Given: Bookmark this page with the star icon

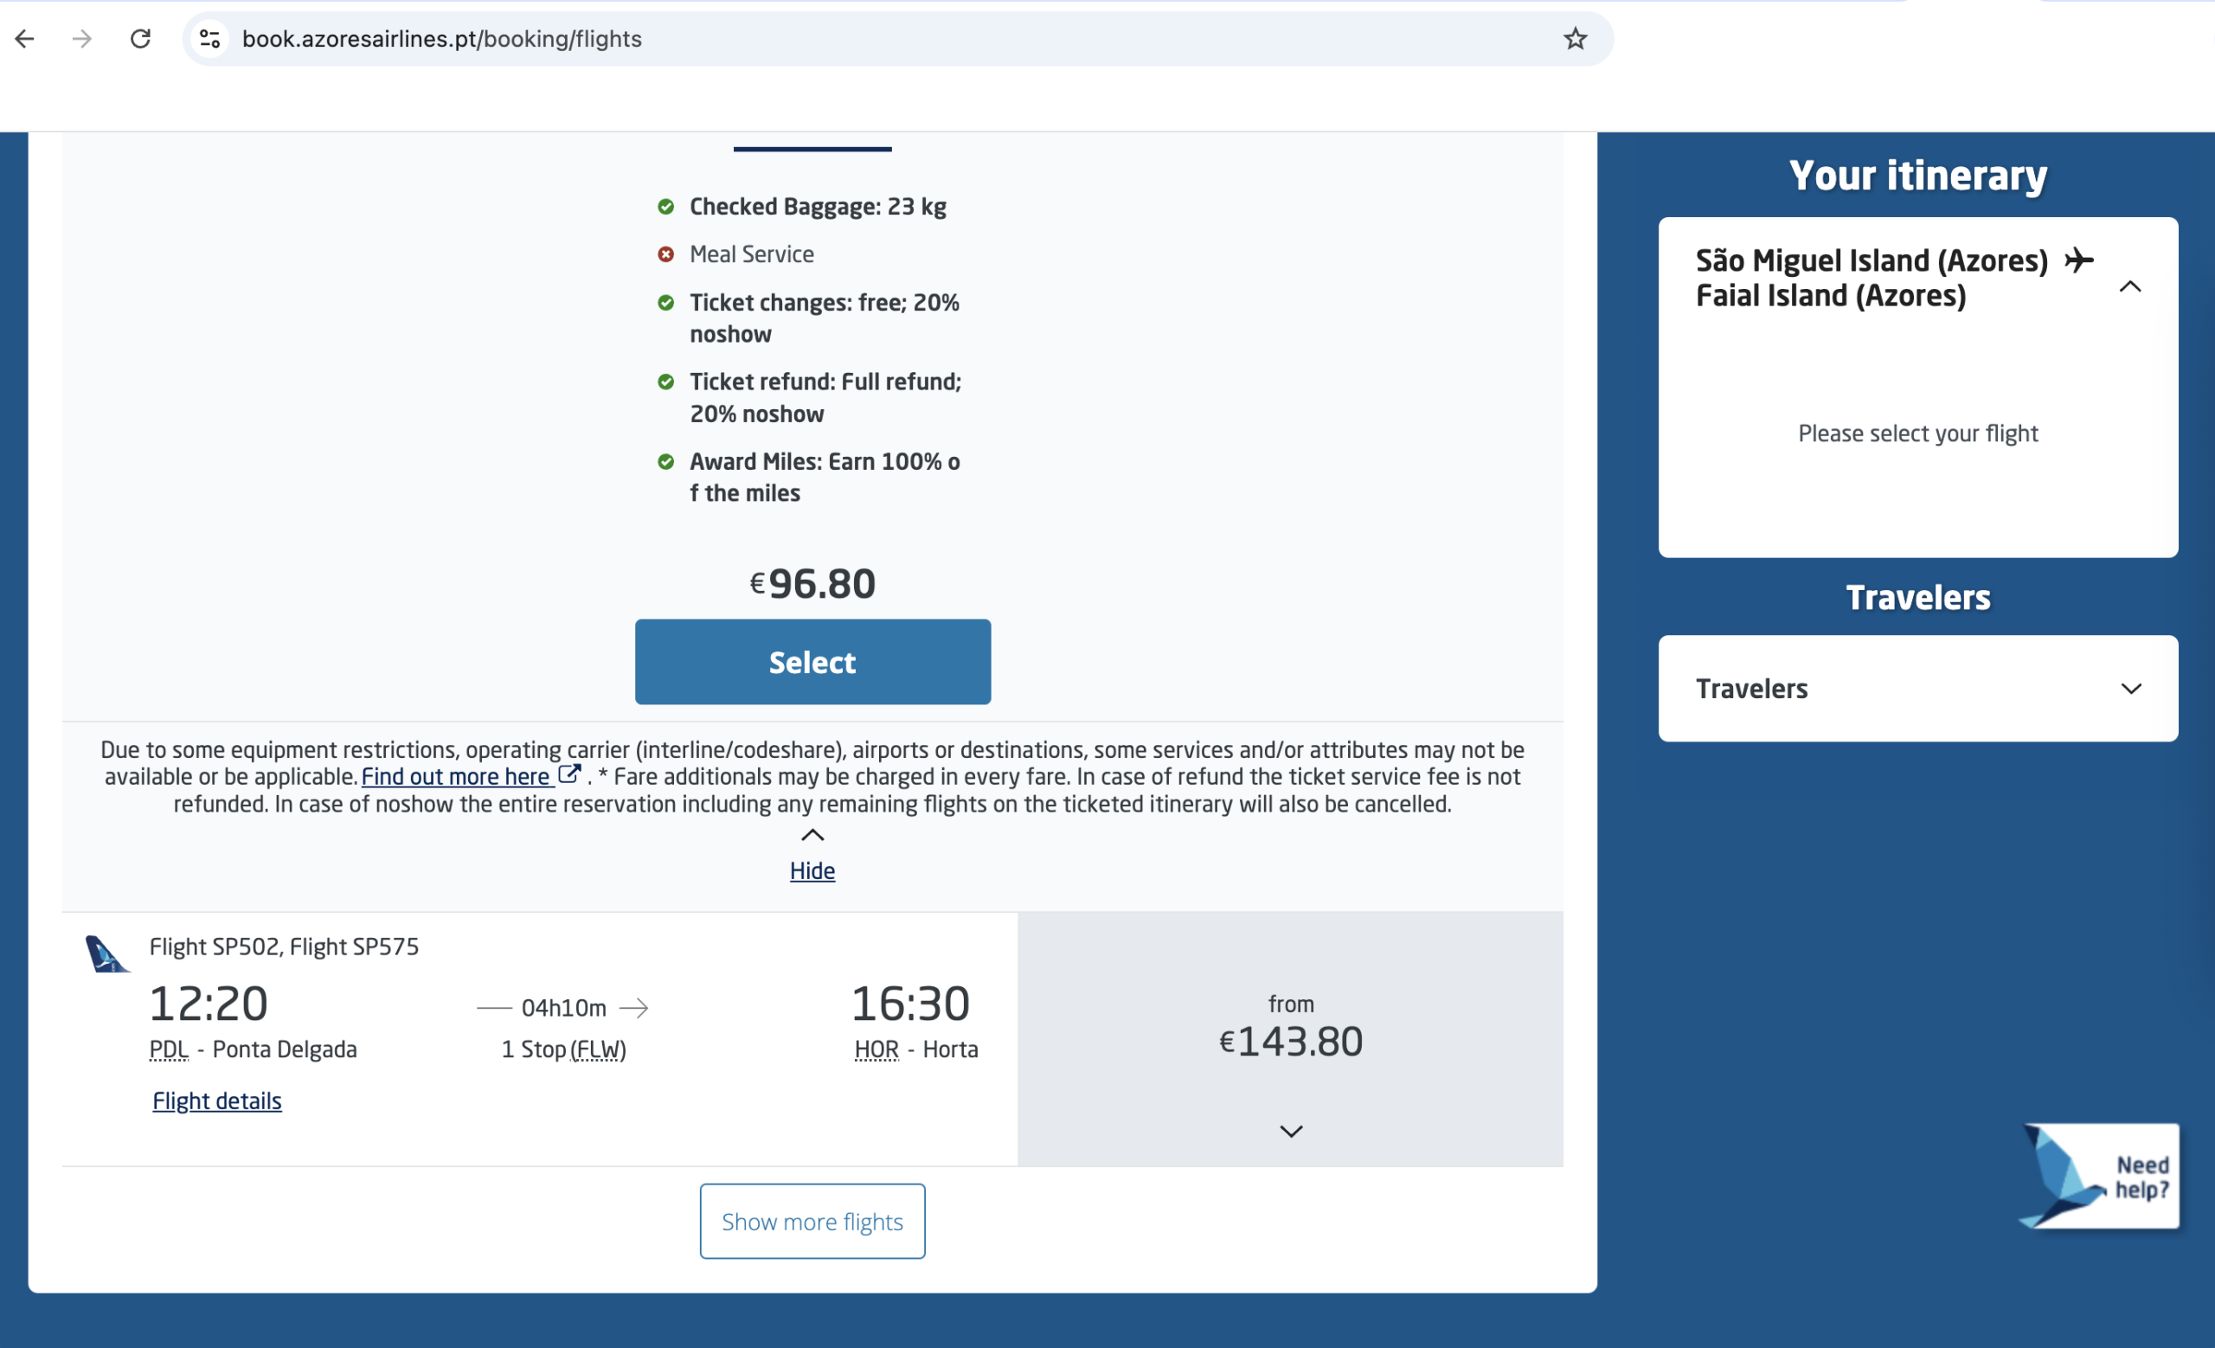Looking at the screenshot, I should click(x=1575, y=39).
